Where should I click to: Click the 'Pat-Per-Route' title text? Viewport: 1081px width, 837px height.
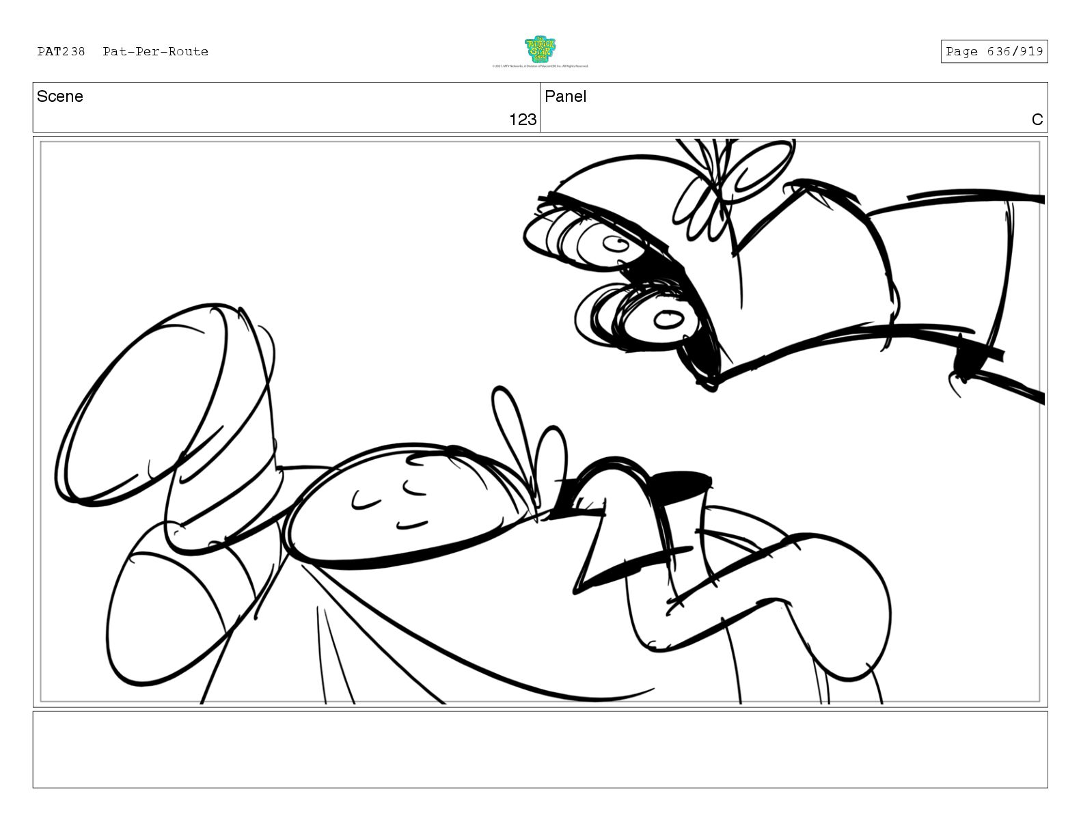coord(156,51)
